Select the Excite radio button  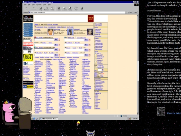click(72, 48)
